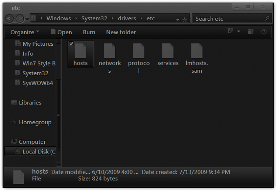Select the protocol file icon
The height and width of the screenshot is (191, 277).
click(138, 51)
